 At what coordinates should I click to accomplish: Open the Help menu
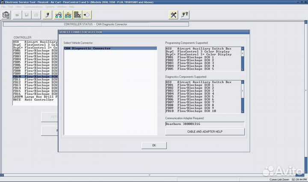coord(72,7)
